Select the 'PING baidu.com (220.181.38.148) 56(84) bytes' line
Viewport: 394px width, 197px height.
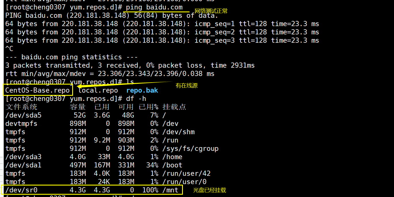click(x=112, y=15)
